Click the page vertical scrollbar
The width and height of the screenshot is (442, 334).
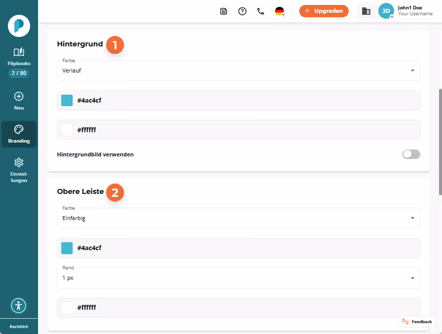pos(441,142)
